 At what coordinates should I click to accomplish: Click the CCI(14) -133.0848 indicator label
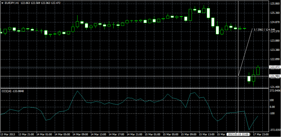(13, 91)
